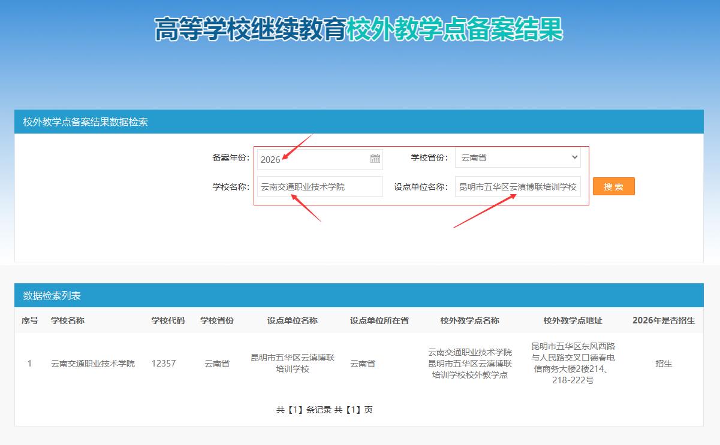Click the 招生 enrollment status cell

click(x=664, y=364)
